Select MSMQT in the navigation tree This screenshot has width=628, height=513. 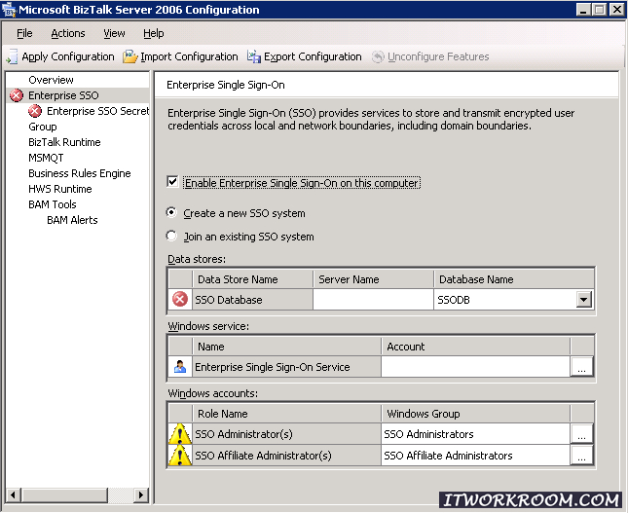coord(46,158)
